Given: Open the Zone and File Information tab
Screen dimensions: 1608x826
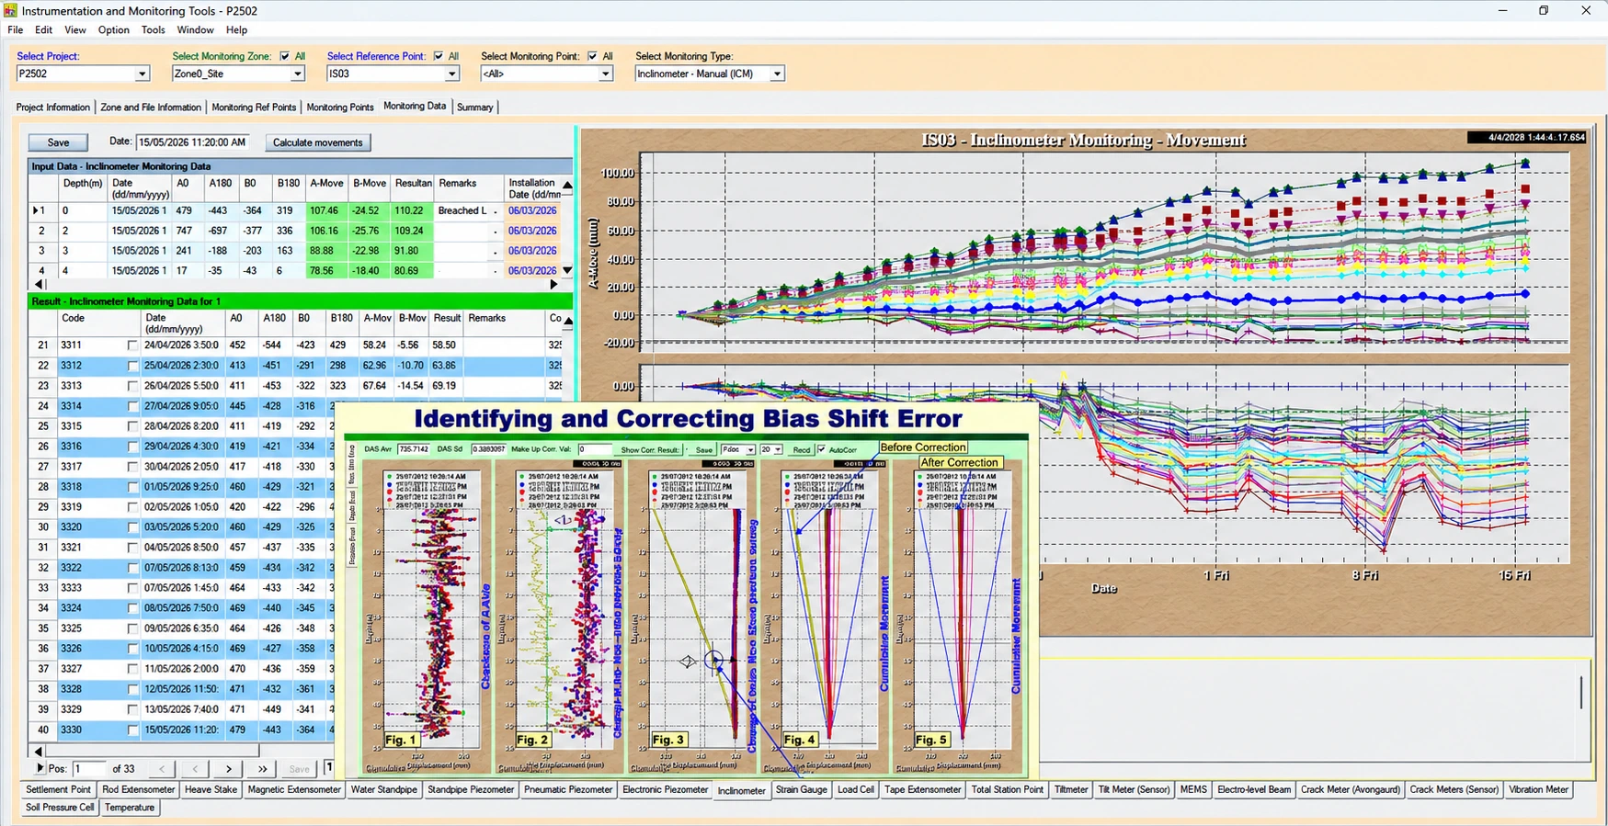Looking at the screenshot, I should [151, 107].
